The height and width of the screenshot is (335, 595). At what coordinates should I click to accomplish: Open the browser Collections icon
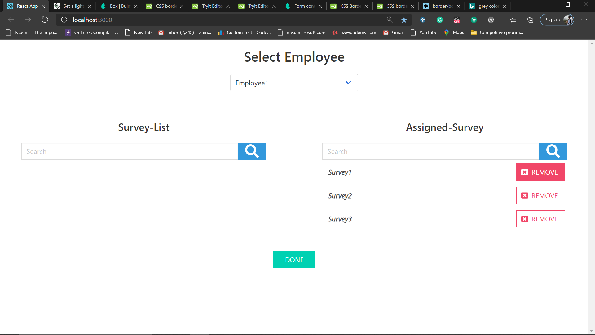click(530, 20)
